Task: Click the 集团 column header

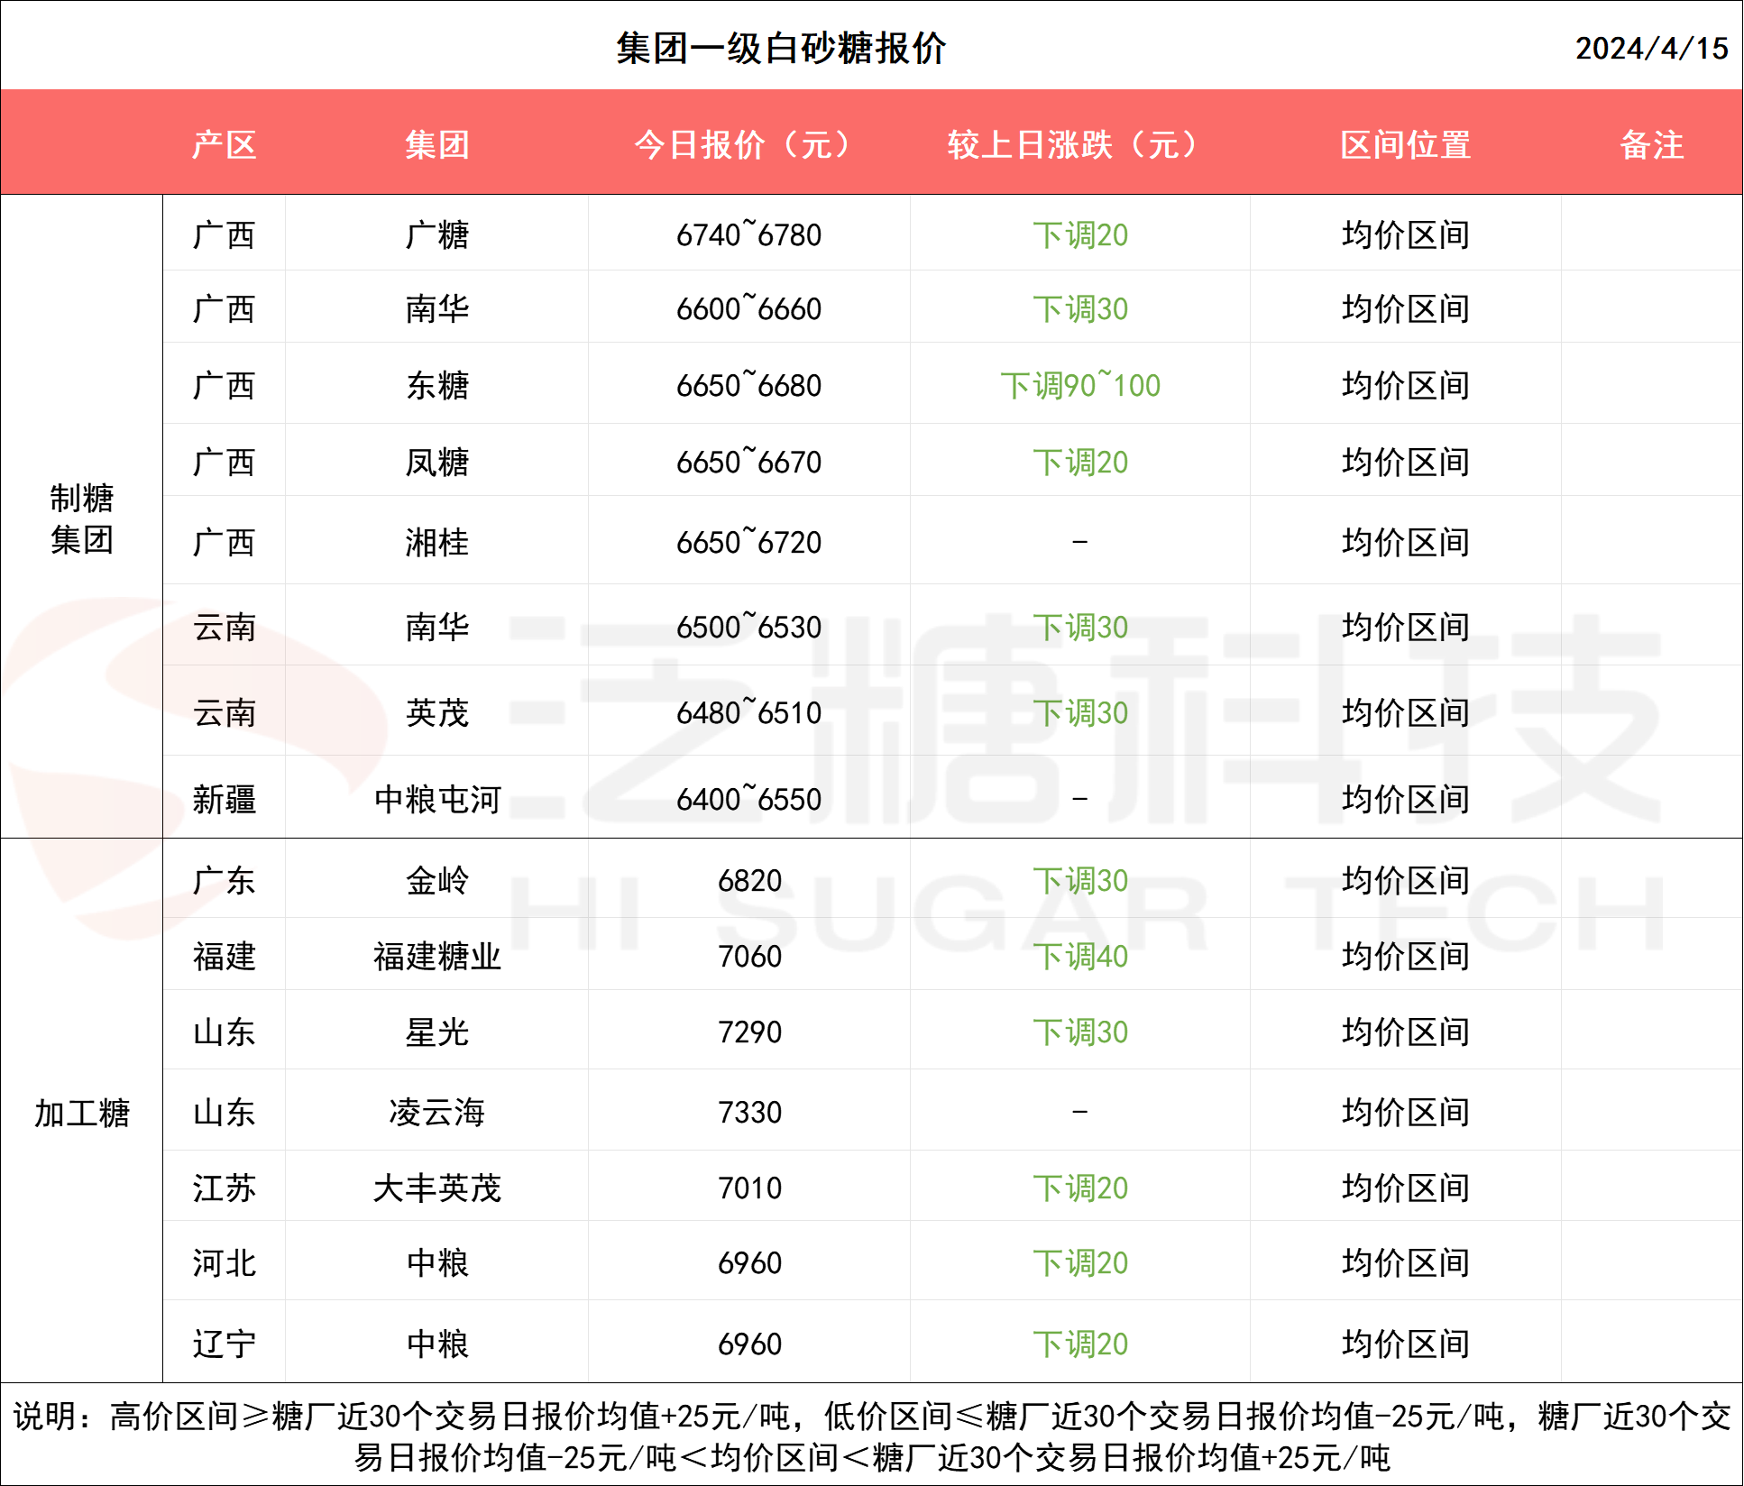Action: (x=436, y=144)
